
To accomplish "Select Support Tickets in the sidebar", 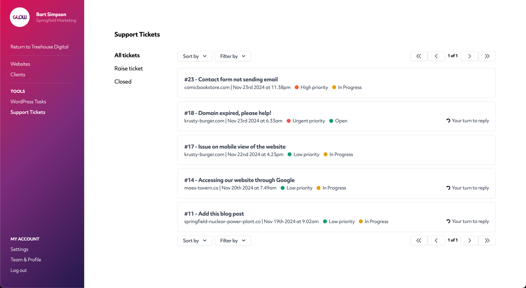I will (x=28, y=112).
